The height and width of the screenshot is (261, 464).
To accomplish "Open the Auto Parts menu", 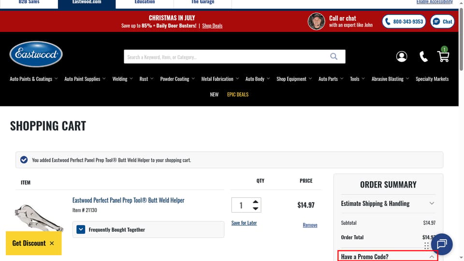I will (331, 79).
